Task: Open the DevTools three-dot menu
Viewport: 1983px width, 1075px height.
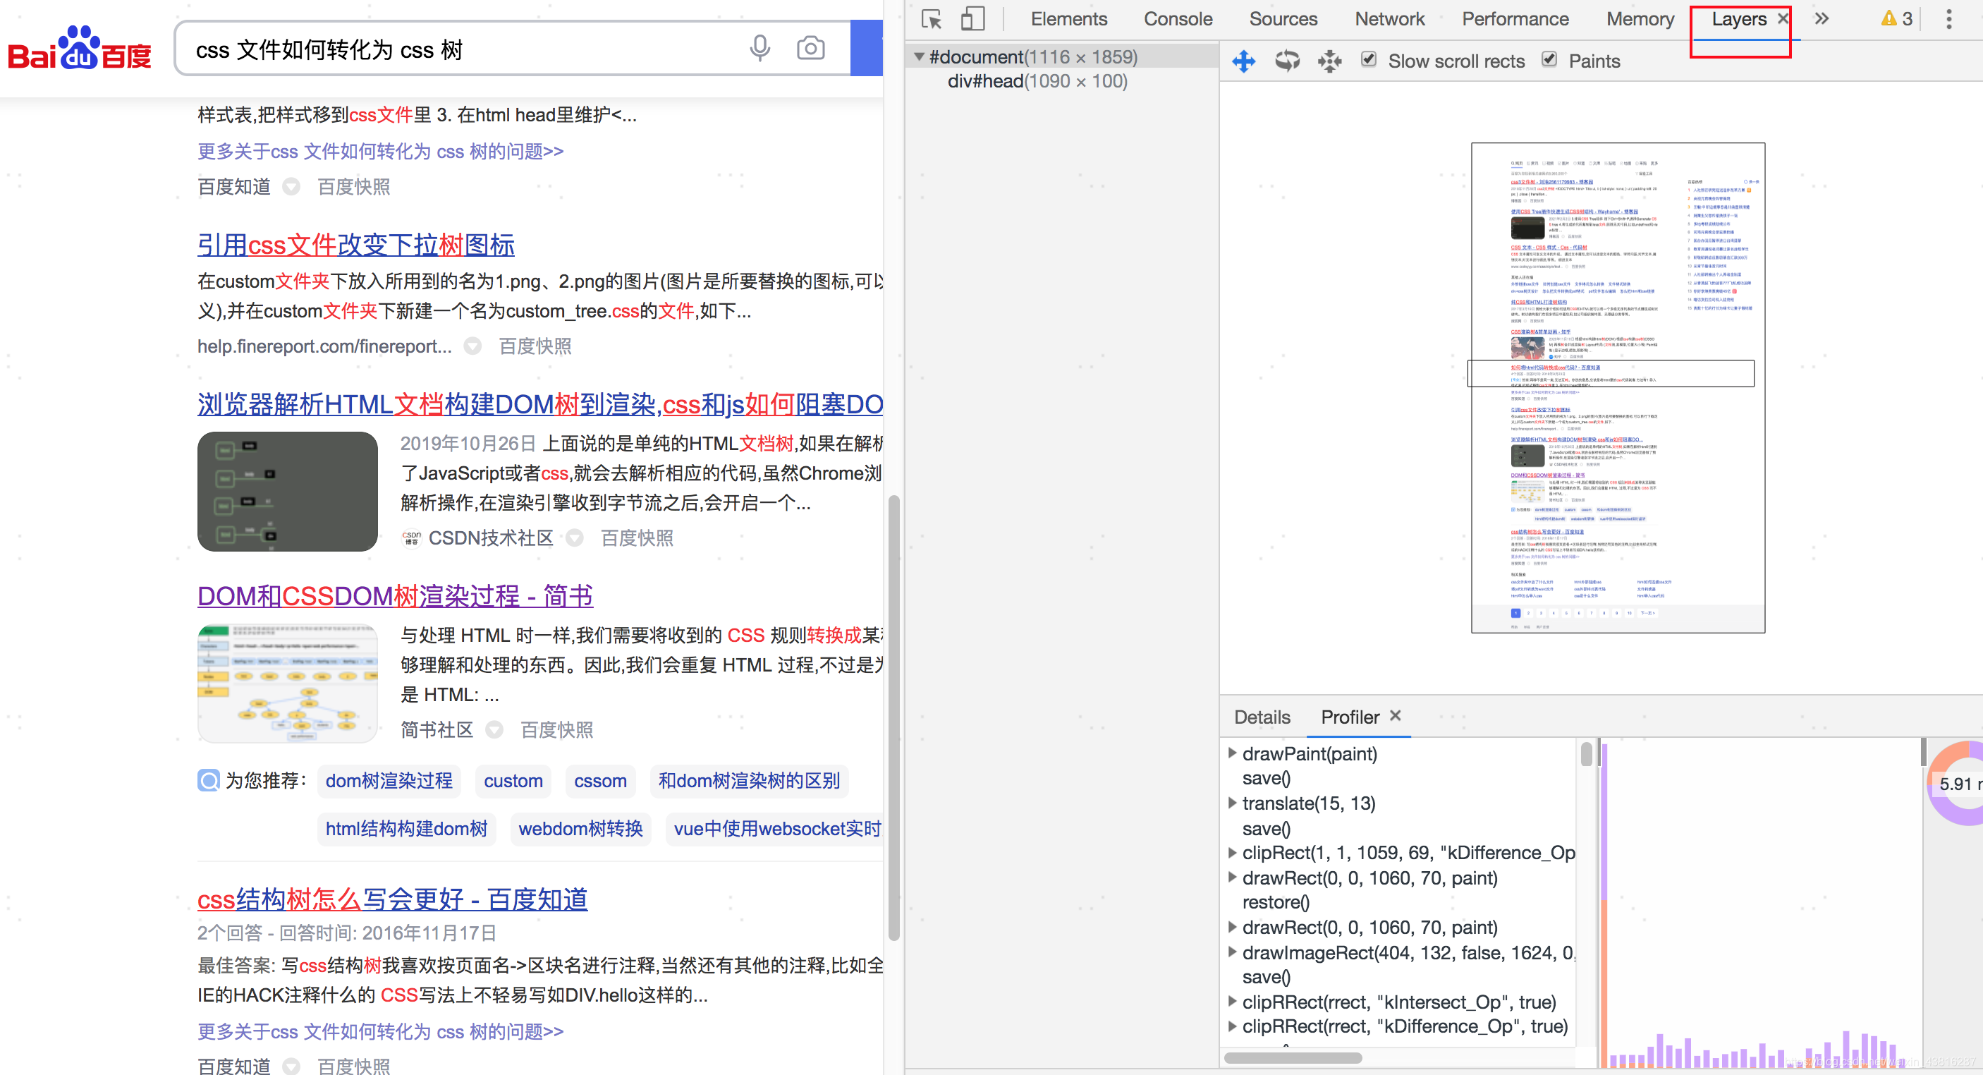Action: (x=1949, y=18)
